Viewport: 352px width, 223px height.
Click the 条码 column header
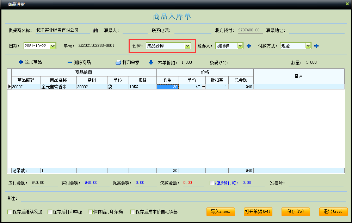92,80
